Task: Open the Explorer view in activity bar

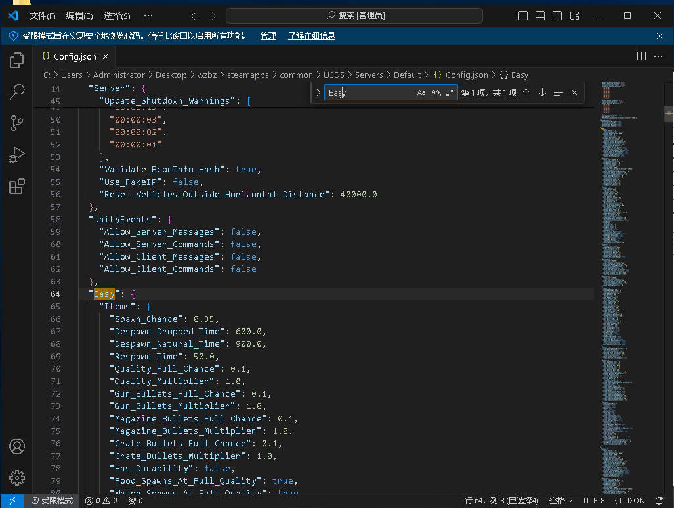Action: coord(17,61)
